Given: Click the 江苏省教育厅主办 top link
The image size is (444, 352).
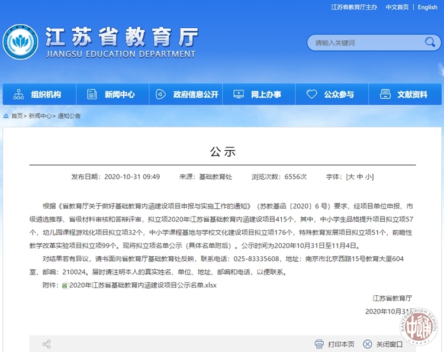Looking at the screenshot, I should [354, 7].
